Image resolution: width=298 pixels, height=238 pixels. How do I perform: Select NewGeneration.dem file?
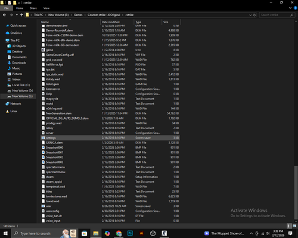(x=58, y=113)
